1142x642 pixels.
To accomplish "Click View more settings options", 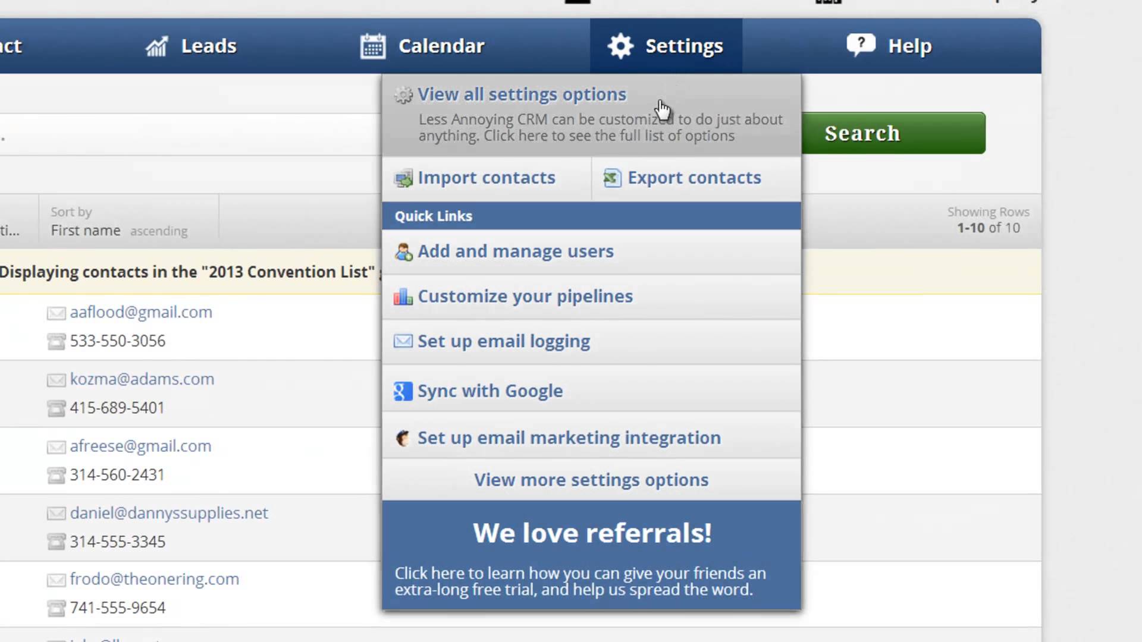I will coord(591,479).
